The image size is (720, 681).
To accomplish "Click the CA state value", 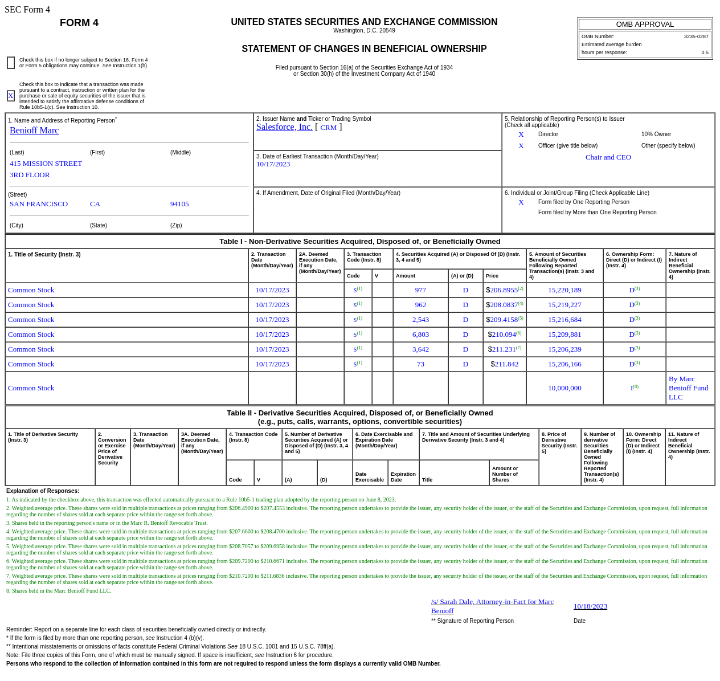I will [x=95, y=204].
